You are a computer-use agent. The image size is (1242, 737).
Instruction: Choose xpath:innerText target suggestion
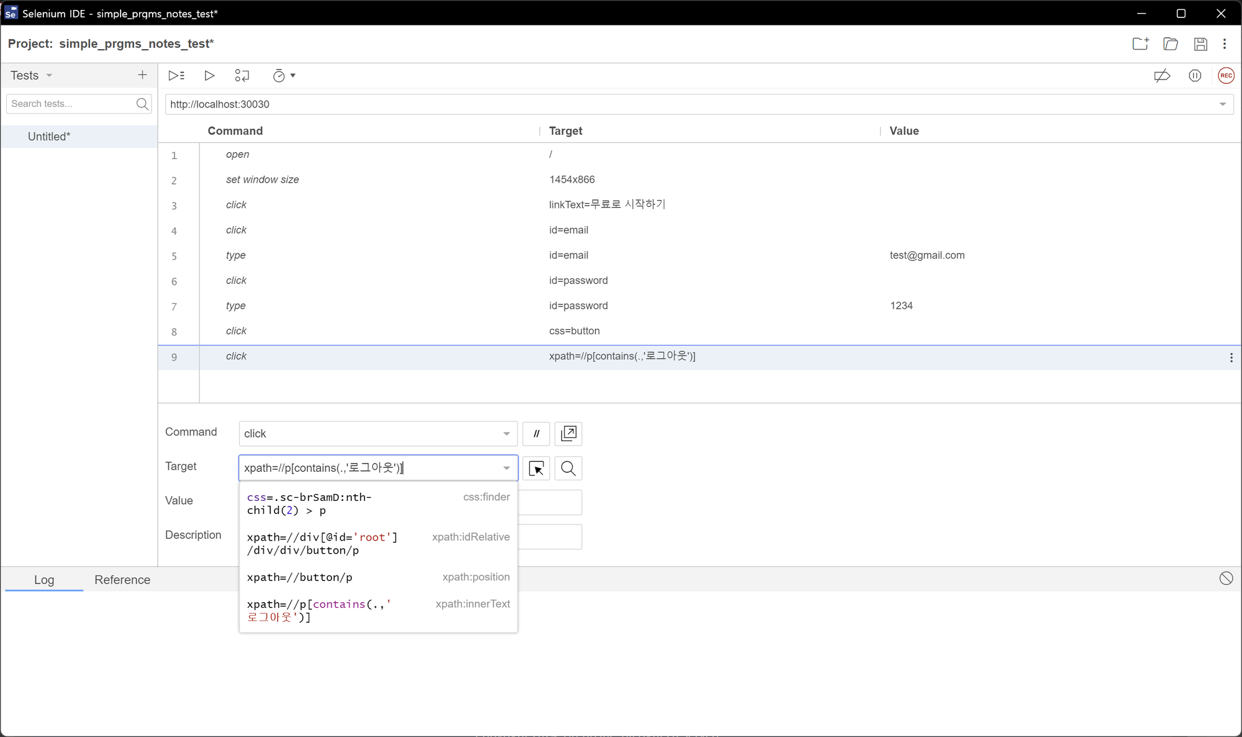pyautogui.click(x=378, y=611)
